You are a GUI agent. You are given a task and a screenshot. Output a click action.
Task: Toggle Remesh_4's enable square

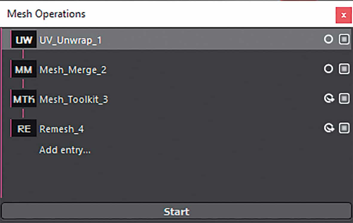coord(343,128)
